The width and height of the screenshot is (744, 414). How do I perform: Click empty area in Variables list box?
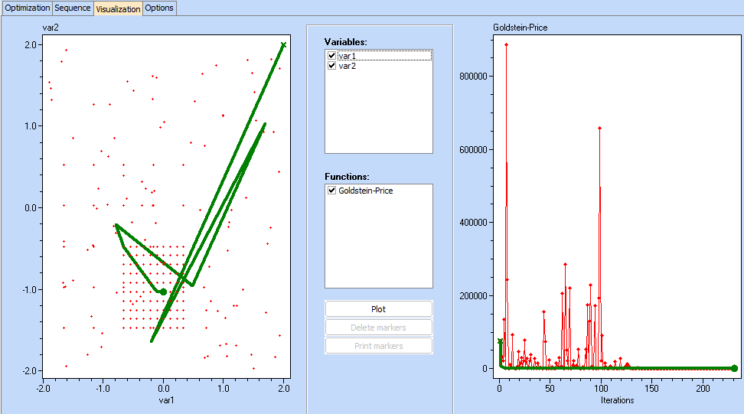(x=378, y=115)
